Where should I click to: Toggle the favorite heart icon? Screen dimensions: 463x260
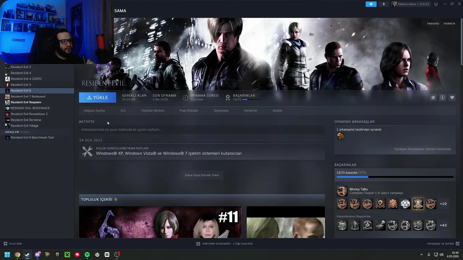452,97
